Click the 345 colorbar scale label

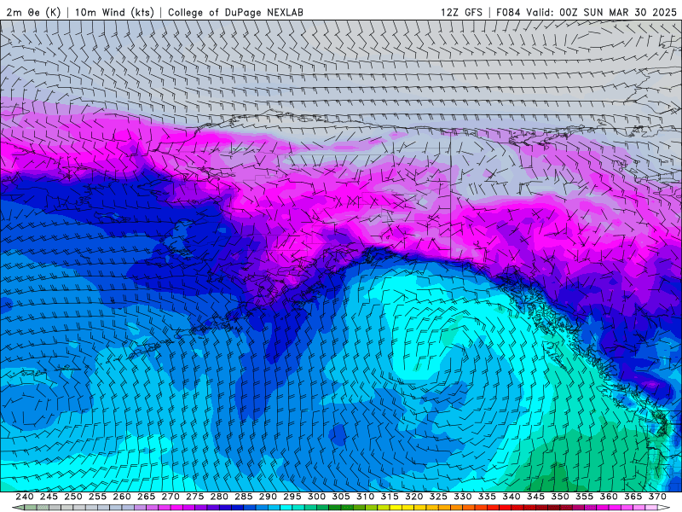coord(536,497)
